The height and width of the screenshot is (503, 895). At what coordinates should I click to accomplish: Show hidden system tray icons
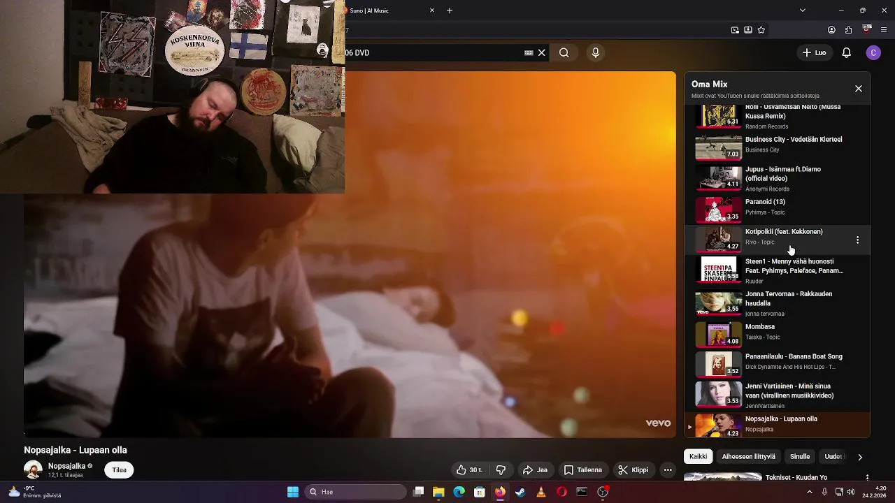pos(810,492)
